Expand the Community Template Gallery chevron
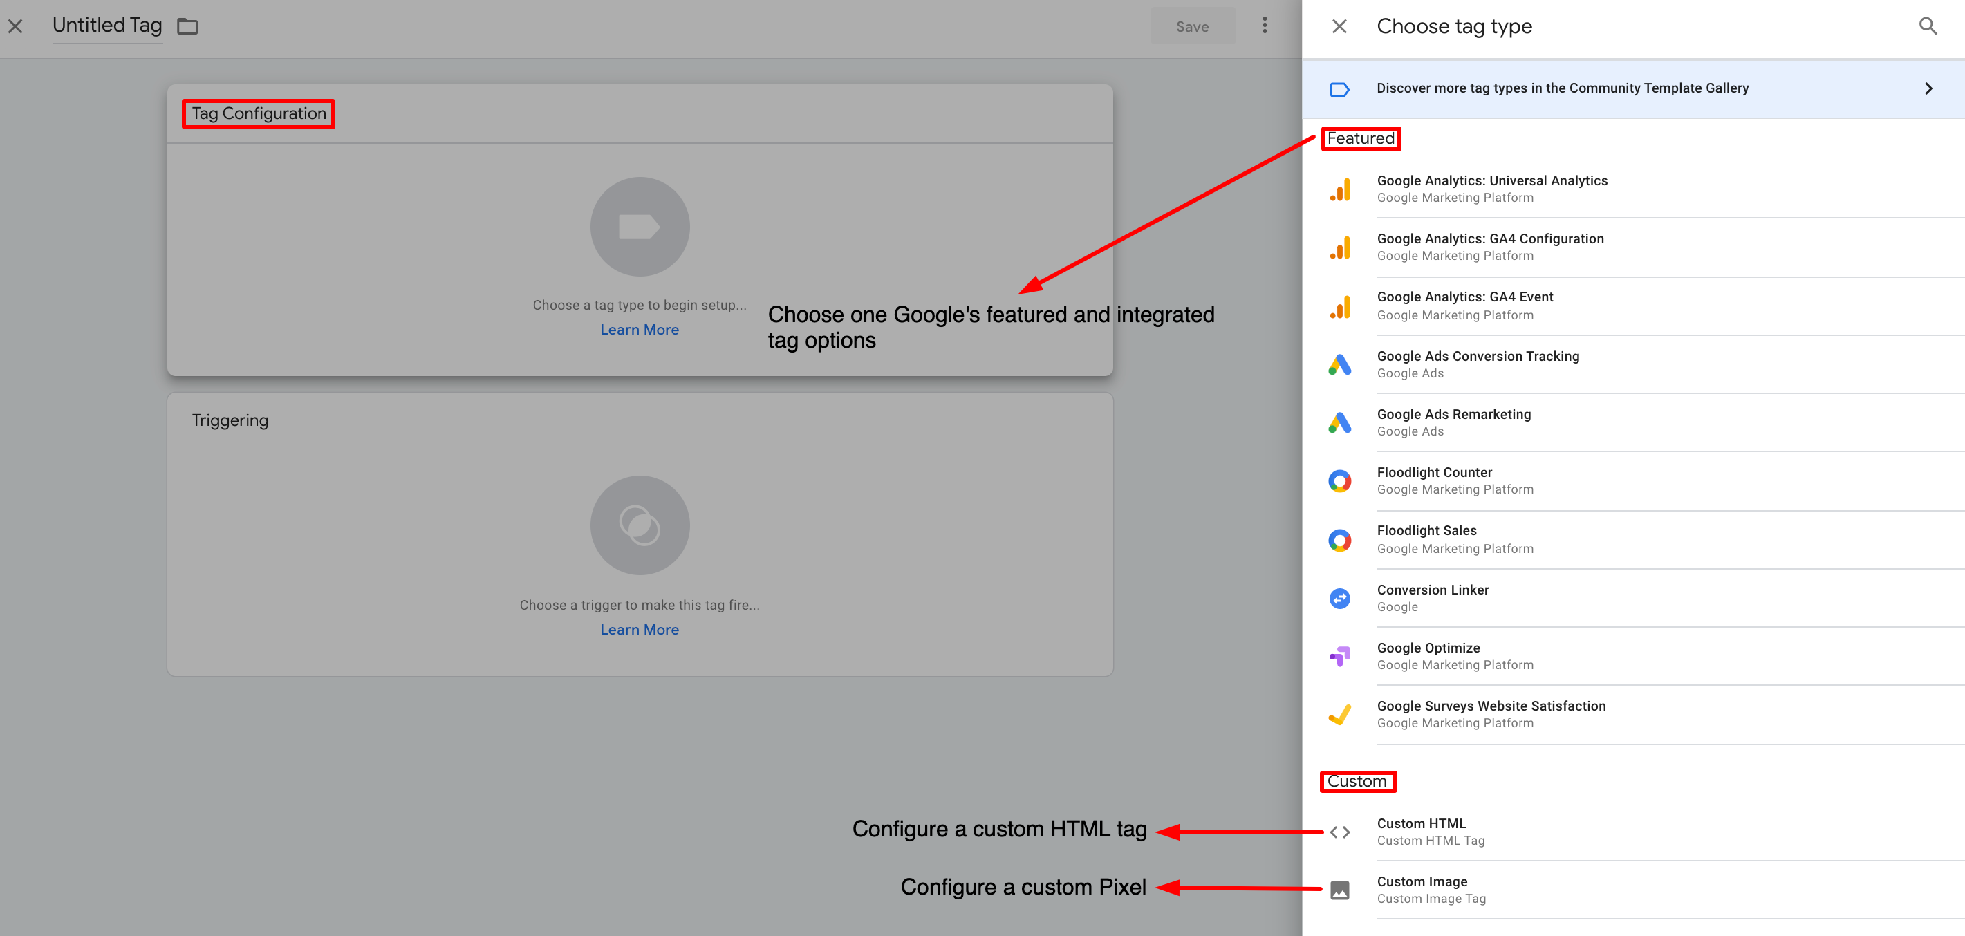This screenshot has width=1965, height=936. [1928, 88]
